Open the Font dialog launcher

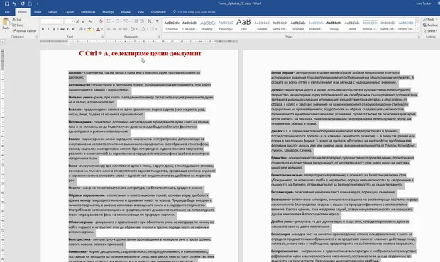(103, 37)
